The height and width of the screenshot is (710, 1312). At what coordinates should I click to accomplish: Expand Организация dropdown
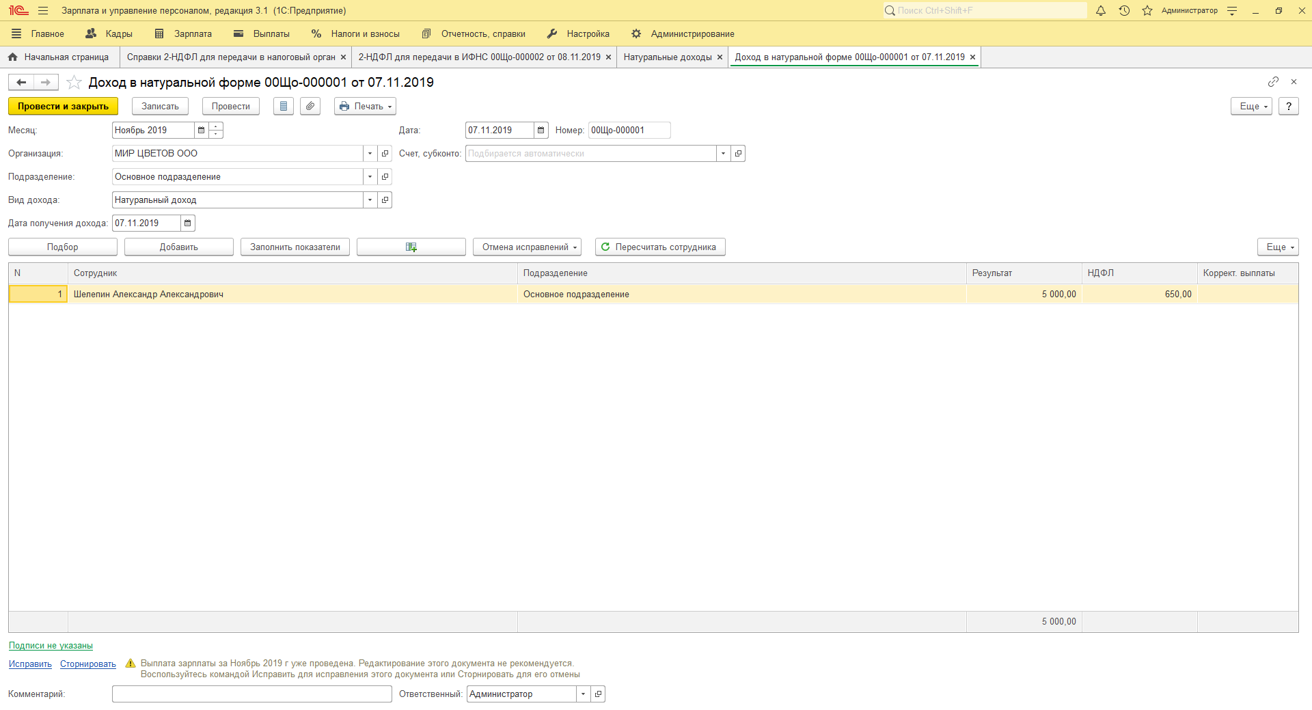tap(370, 153)
